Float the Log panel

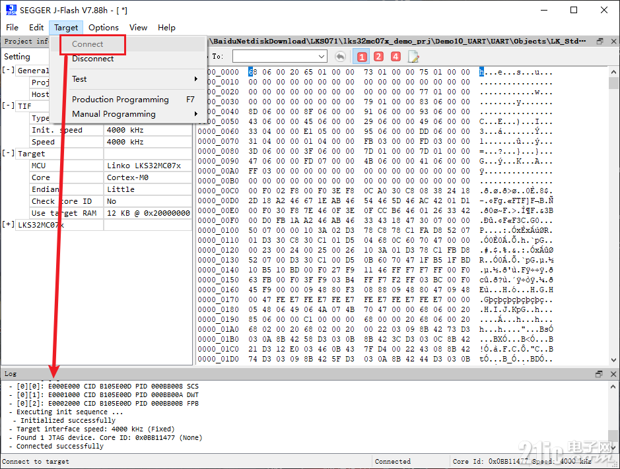pos(599,374)
